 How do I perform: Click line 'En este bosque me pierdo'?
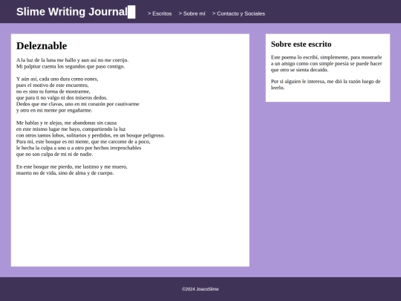point(72,166)
